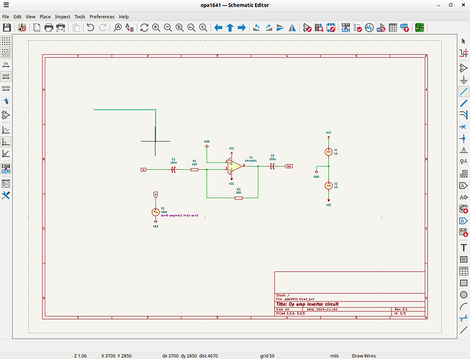Switch units to inches
The width and height of the screenshot is (470, 359).
6,63
